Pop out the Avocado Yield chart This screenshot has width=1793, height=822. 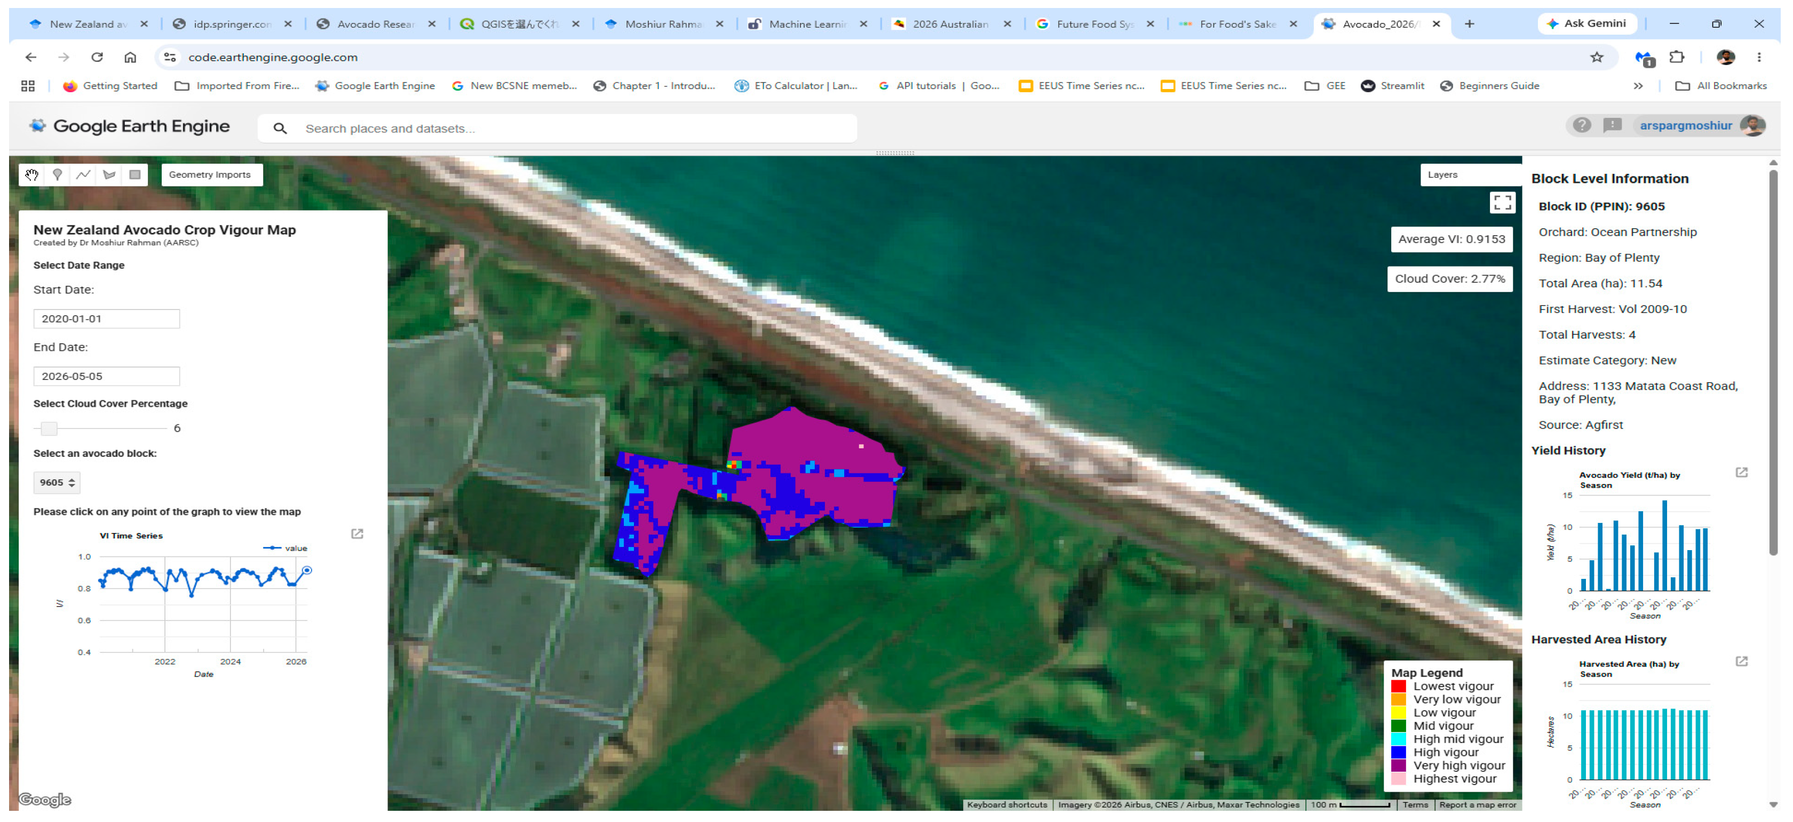pyautogui.click(x=1741, y=473)
